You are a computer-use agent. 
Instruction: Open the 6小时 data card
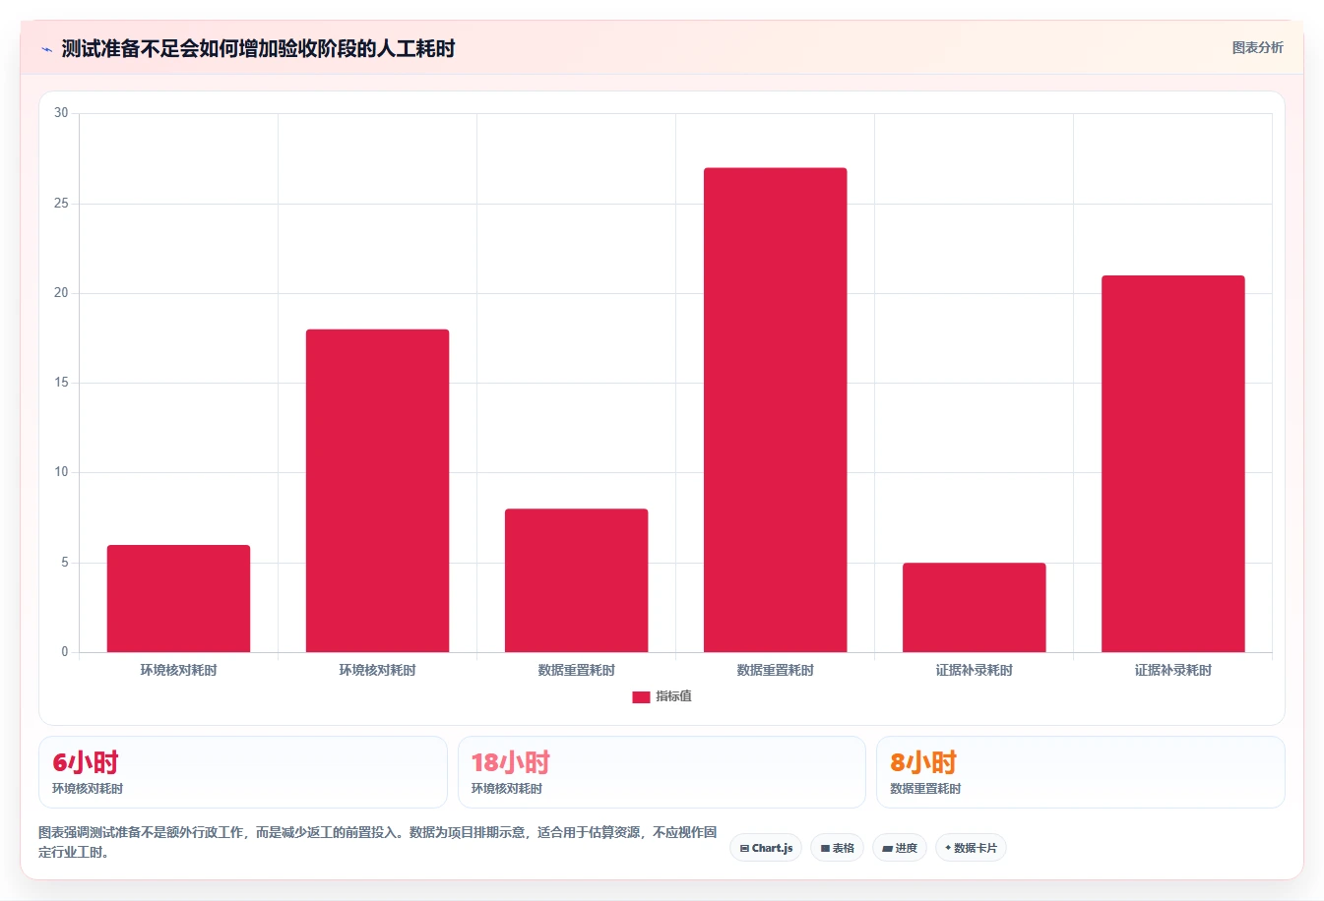pyautogui.click(x=242, y=772)
